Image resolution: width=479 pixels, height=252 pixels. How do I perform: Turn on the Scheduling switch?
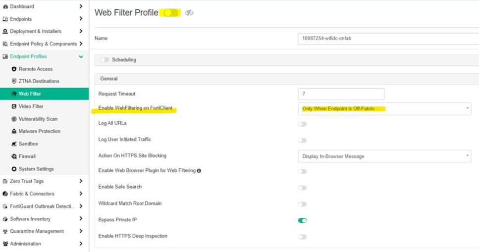(x=105, y=60)
